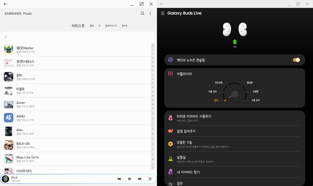Click the left earbud image
Screen dimensions: 313x186
pos(227,29)
